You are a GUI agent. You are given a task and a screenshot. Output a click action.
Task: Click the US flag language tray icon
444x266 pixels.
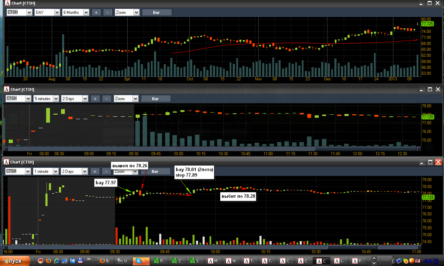(x=418, y=261)
